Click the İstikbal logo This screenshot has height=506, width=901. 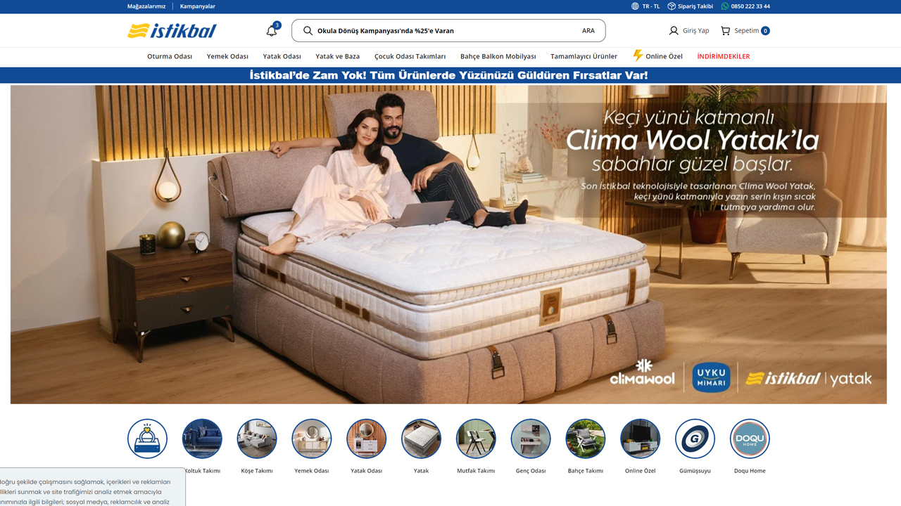(x=172, y=31)
